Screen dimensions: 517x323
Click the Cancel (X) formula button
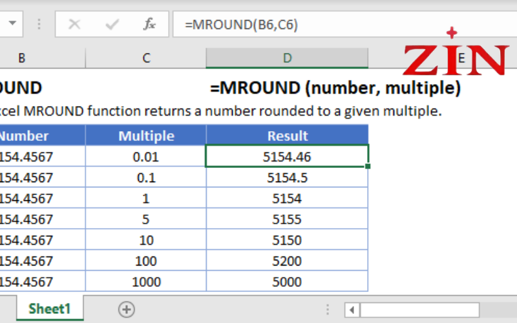74,24
